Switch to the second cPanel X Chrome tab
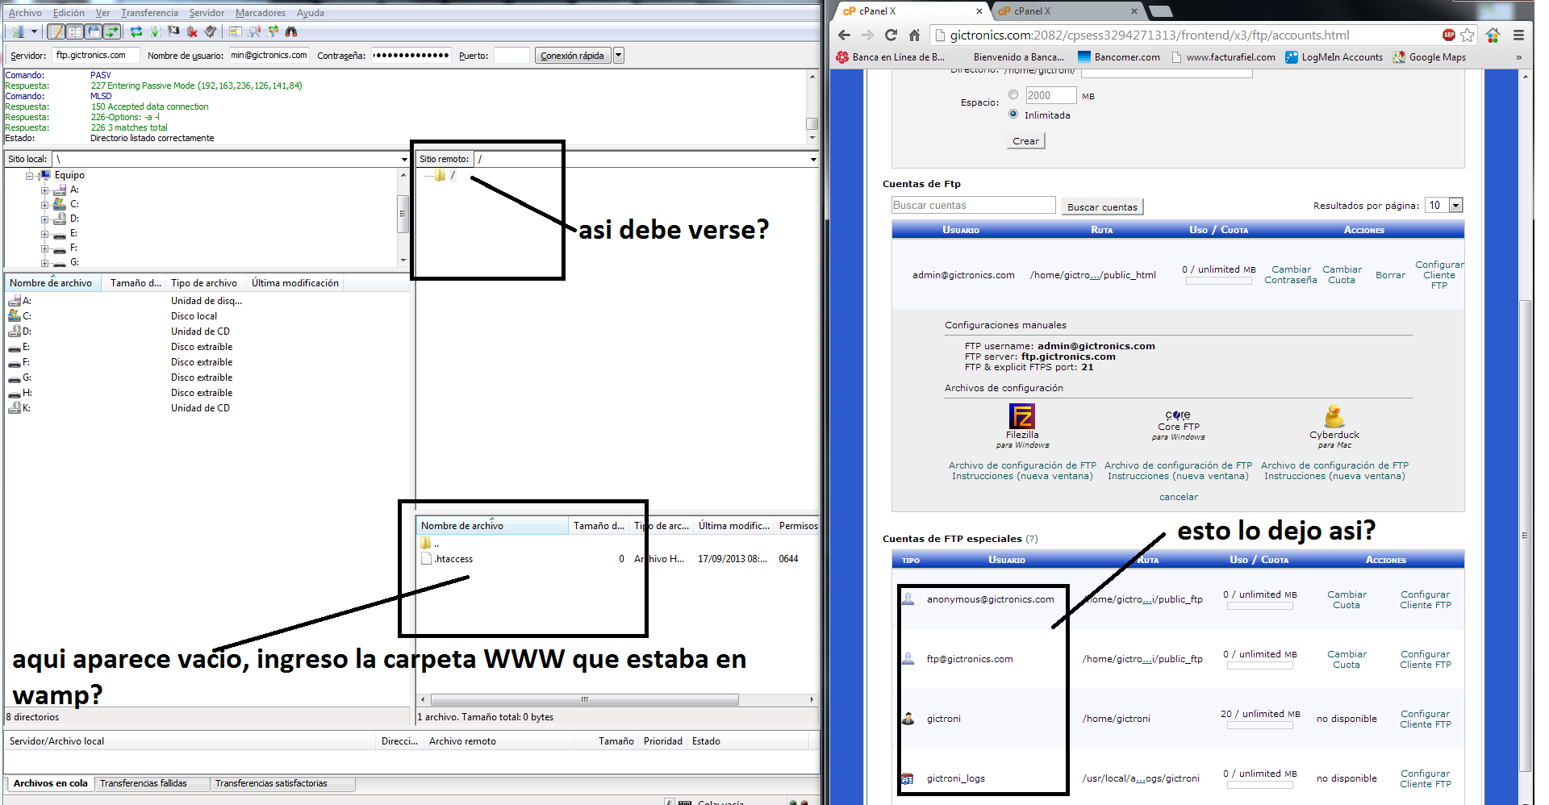The width and height of the screenshot is (1549, 805). pyautogui.click(x=1065, y=11)
